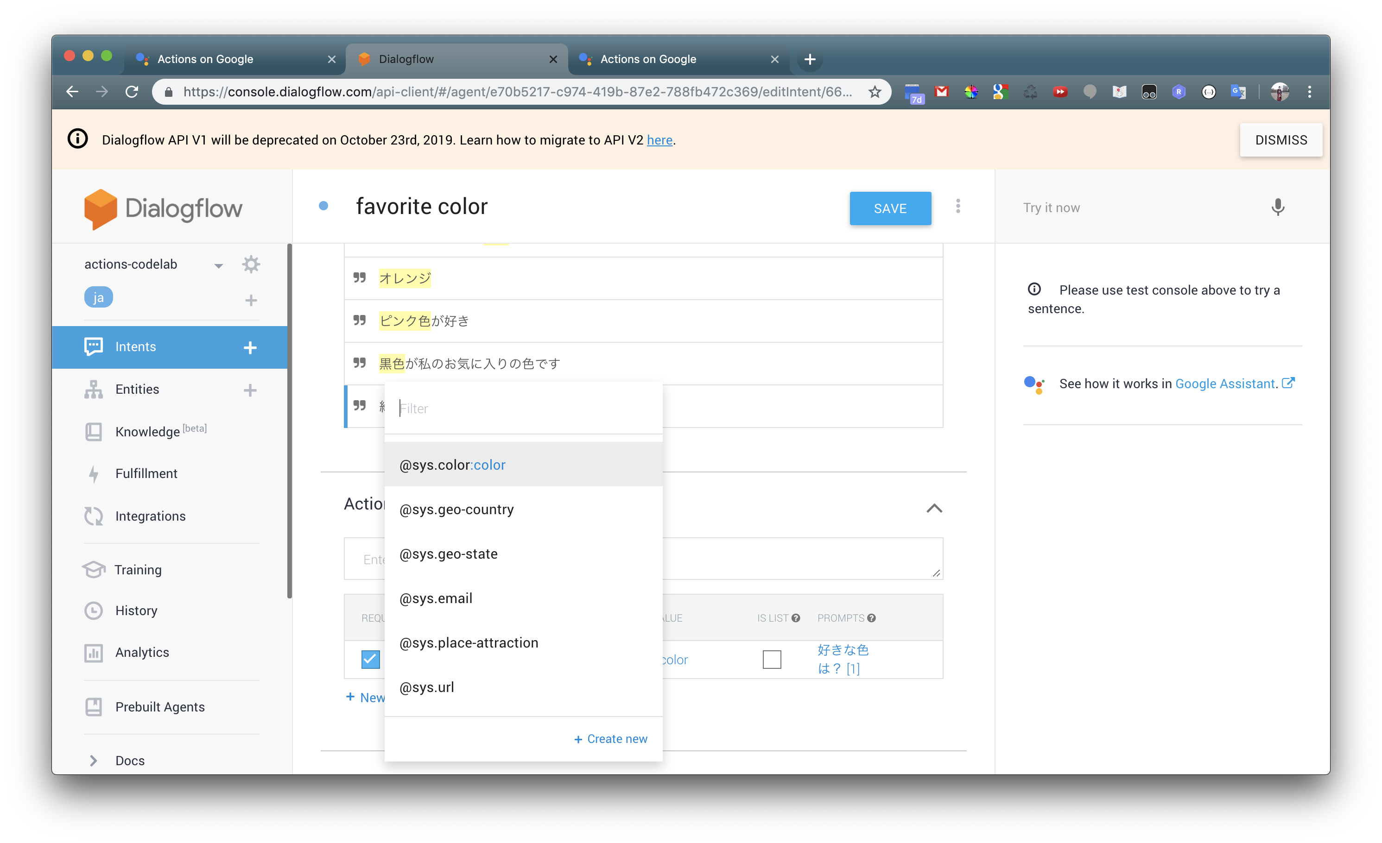Enable the IS LIST checkbox
The height and width of the screenshot is (843, 1382).
pyautogui.click(x=772, y=659)
